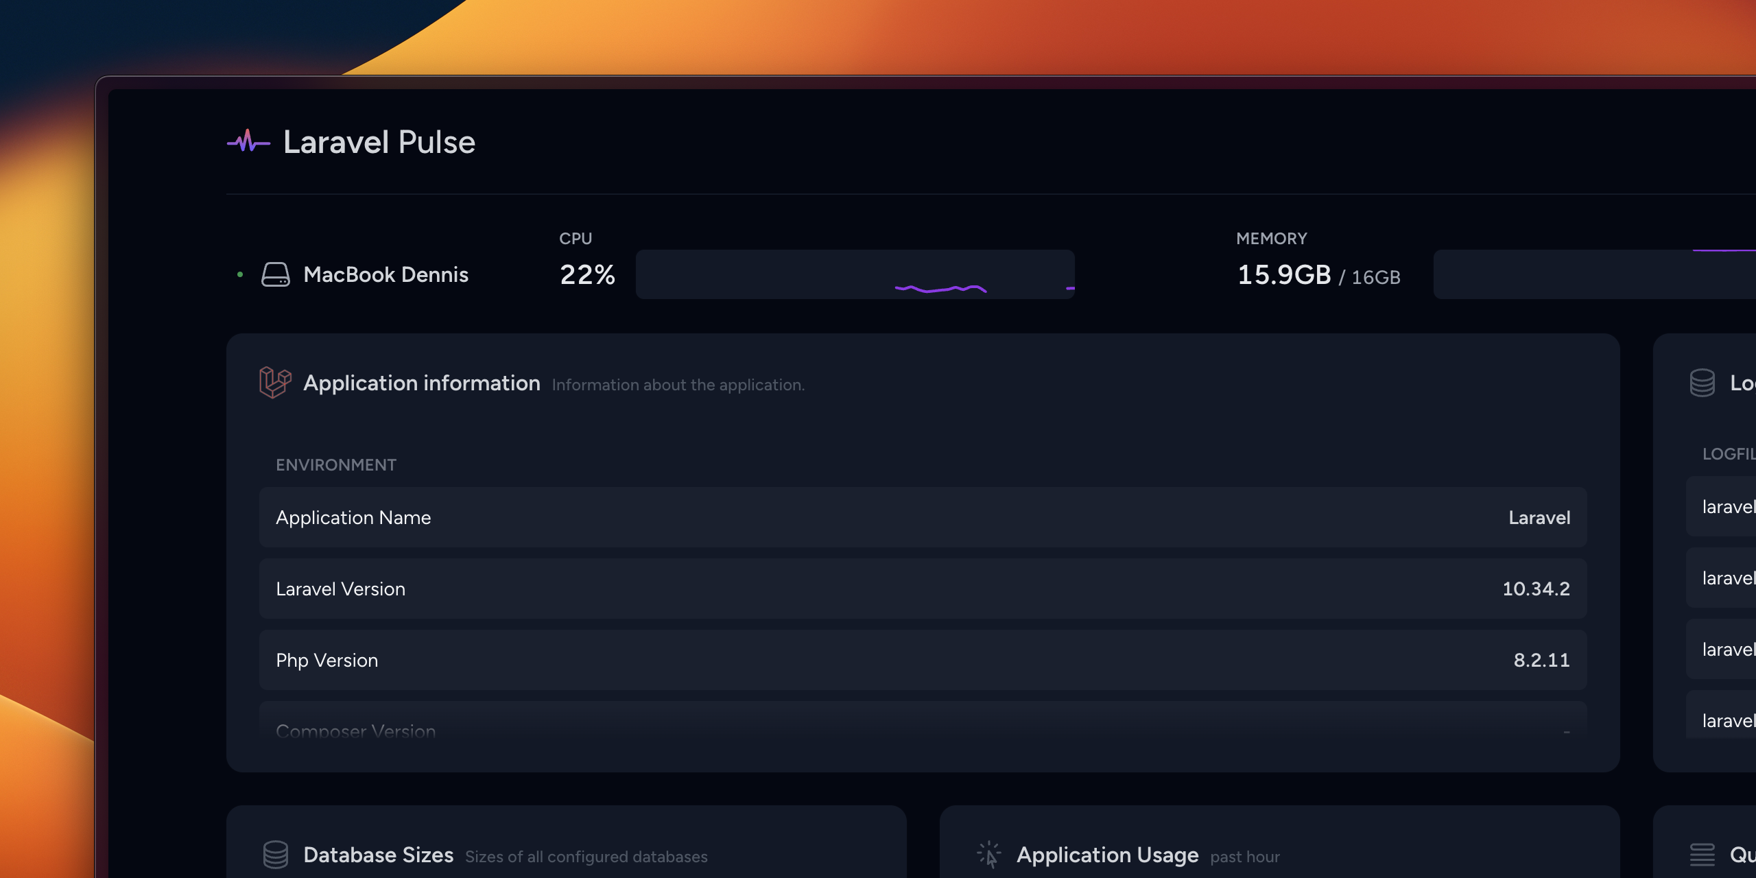This screenshot has width=1756, height=878.
Task: Click the Laravel Pulse title text
Action: coord(379,142)
